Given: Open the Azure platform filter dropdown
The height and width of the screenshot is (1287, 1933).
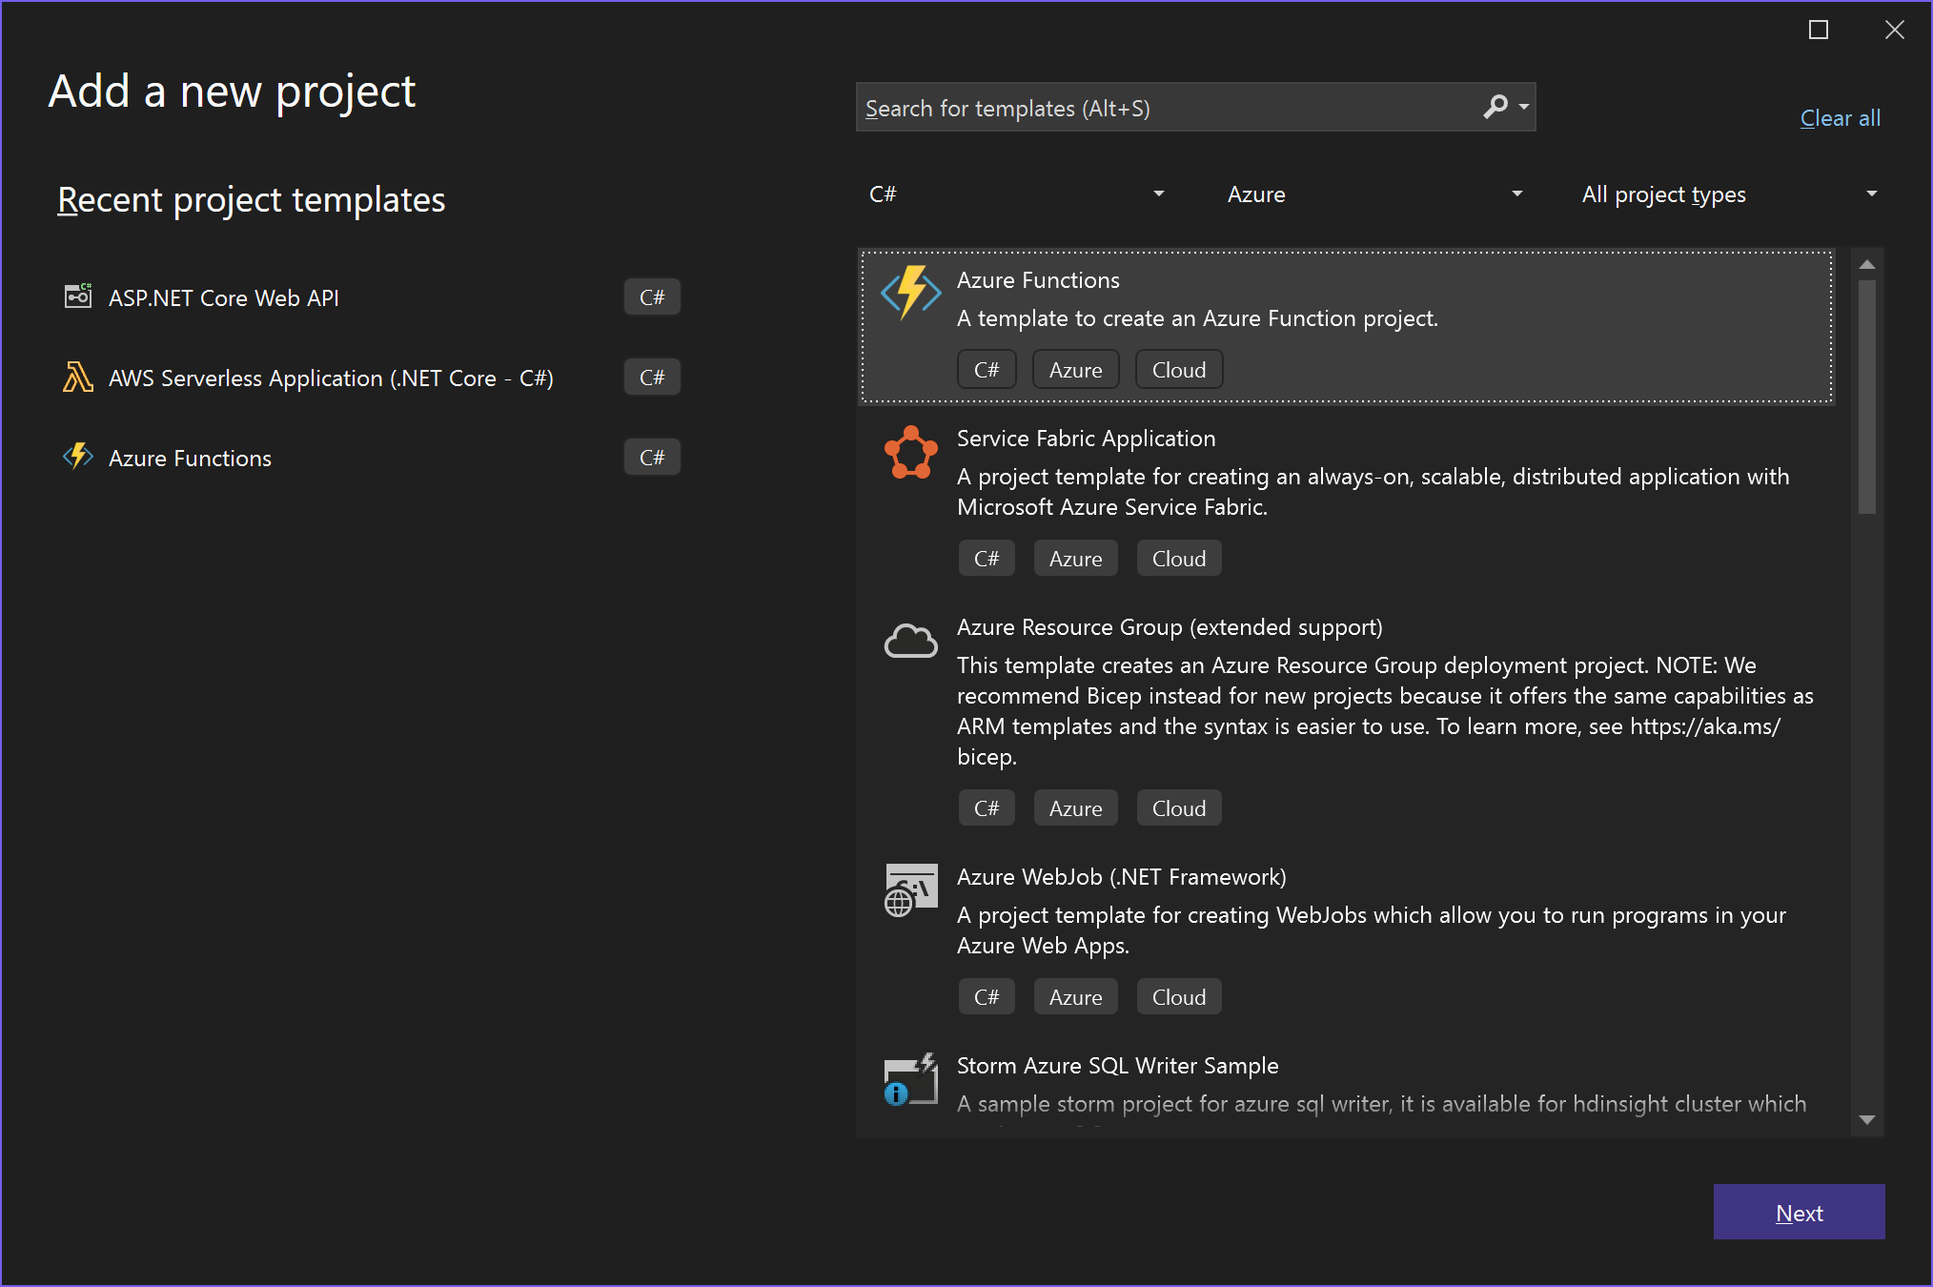Looking at the screenshot, I should pos(1373,194).
